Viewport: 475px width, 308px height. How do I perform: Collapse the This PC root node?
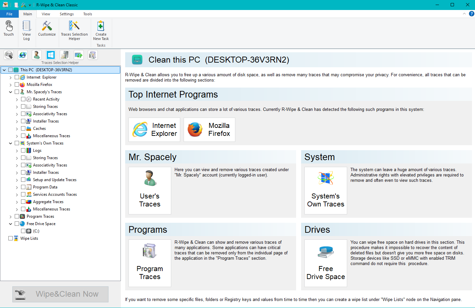click(x=4, y=70)
